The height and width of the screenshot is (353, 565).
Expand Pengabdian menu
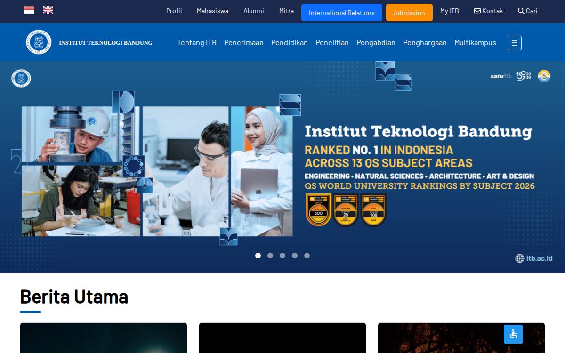376,42
